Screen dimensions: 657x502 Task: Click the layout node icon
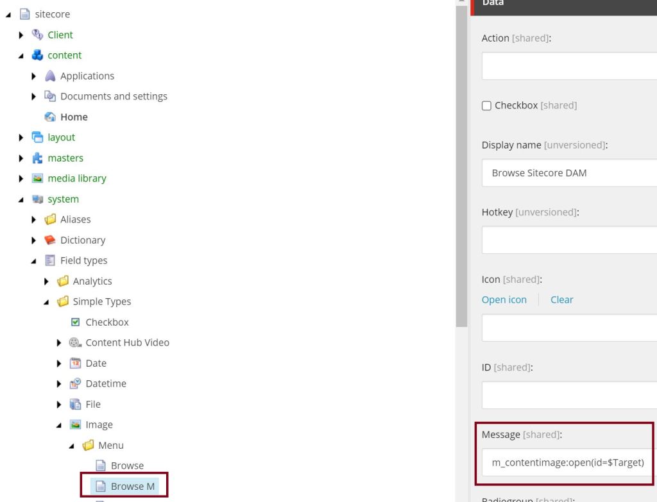[x=39, y=137]
